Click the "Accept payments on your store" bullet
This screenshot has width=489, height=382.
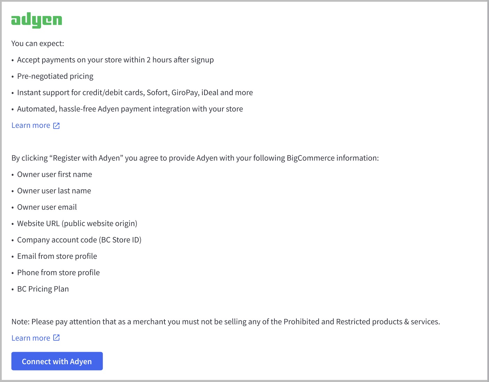(x=115, y=60)
